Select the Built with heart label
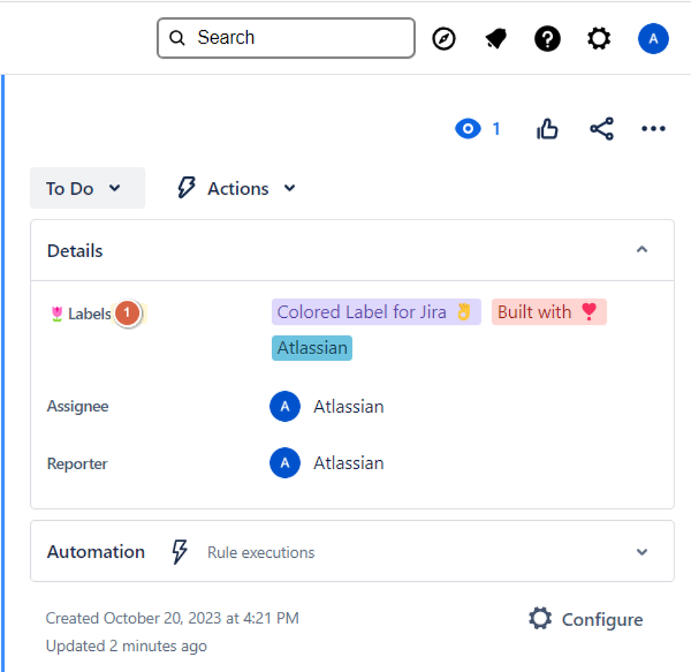 pyautogui.click(x=549, y=312)
